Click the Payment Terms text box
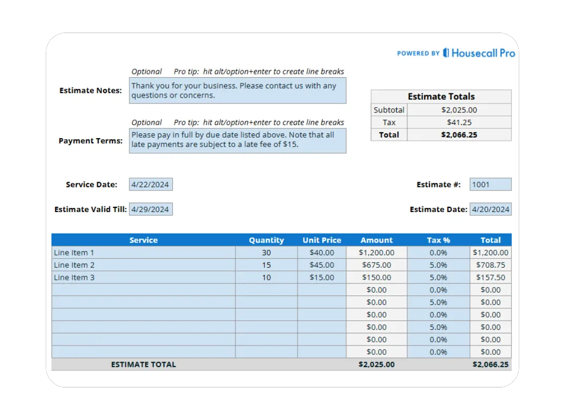Viewport: 565px width, 420px height. pos(238,140)
